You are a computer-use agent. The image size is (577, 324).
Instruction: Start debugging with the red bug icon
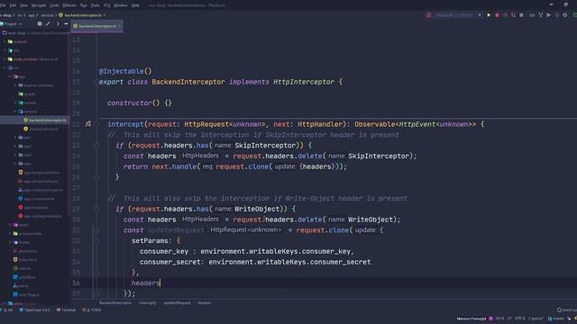pos(497,15)
